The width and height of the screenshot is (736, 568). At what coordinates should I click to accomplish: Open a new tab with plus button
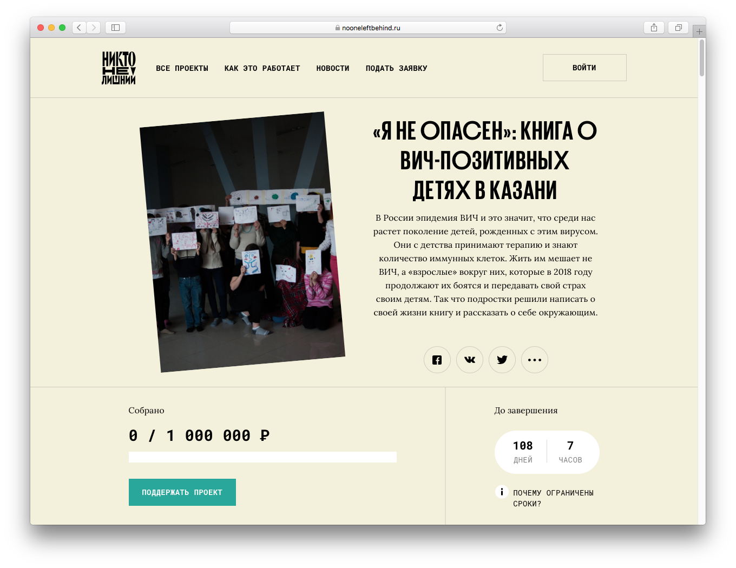coord(699,31)
